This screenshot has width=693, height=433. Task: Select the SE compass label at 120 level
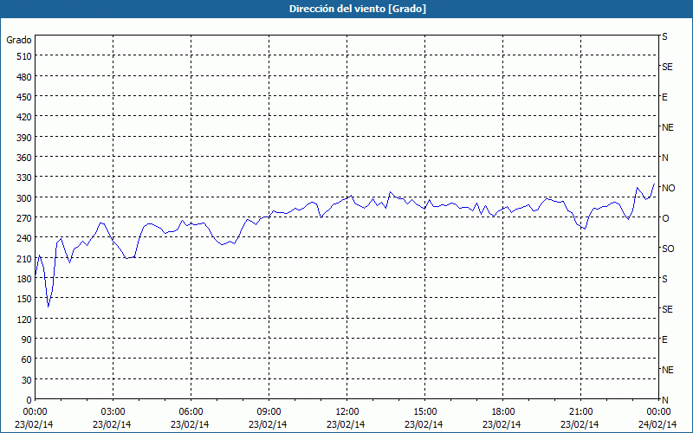tap(667, 309)
